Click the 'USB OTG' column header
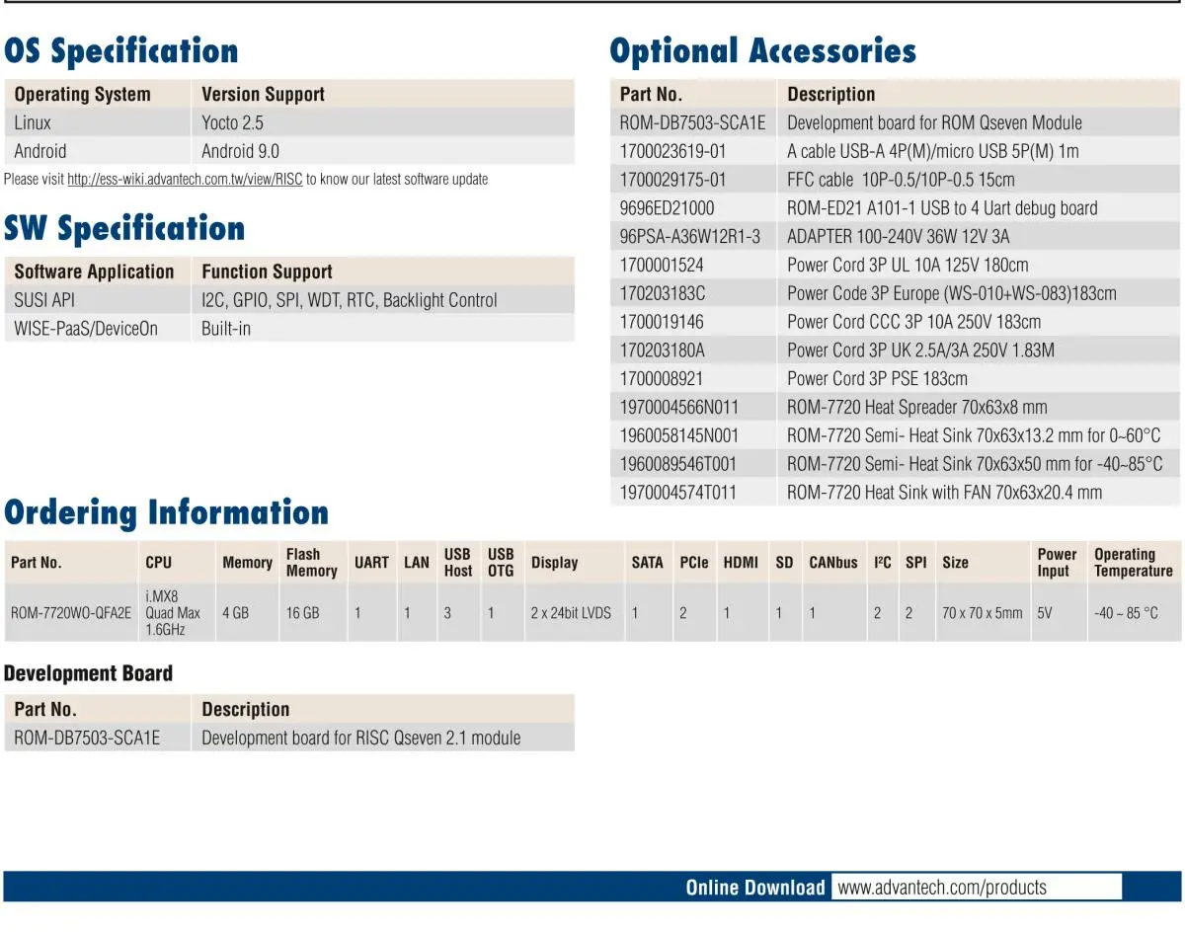 501,562
